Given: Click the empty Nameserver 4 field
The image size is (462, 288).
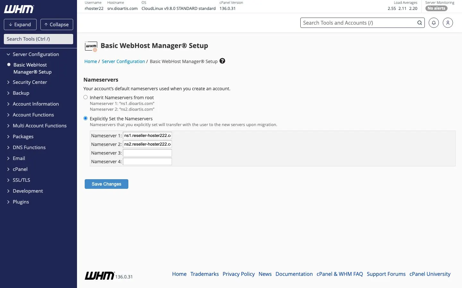Looking at the screenshot, I should 147,162.
